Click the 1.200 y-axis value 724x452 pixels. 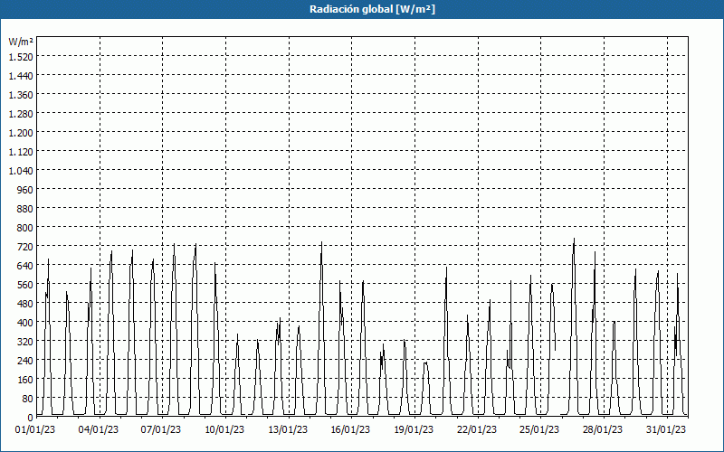[21, 132]
